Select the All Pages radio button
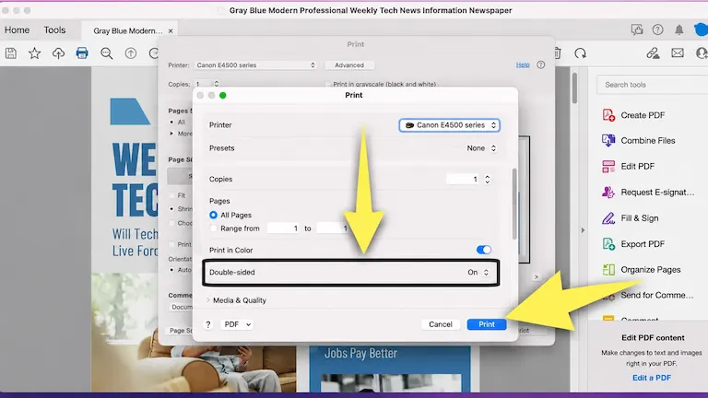The image size is (708, 398). click(x=213, y=216)
